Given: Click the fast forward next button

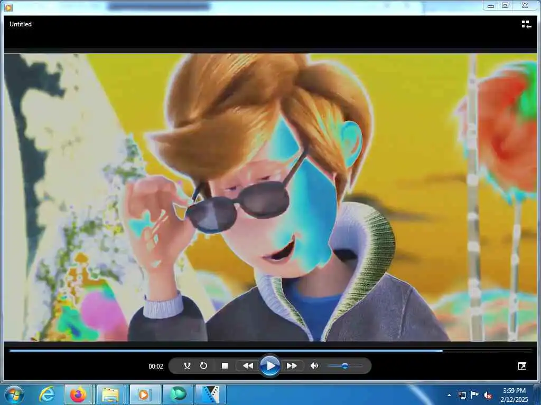Looking at the screenshot, I should coord(292,366).
